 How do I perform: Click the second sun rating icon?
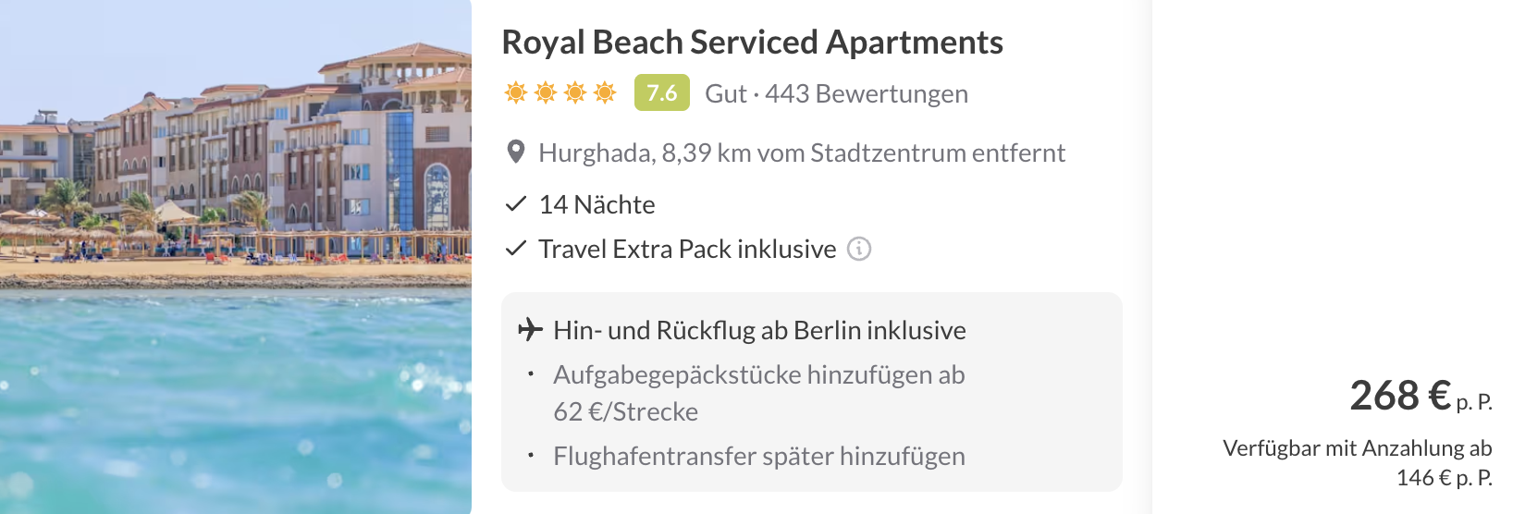pos(546,92)
